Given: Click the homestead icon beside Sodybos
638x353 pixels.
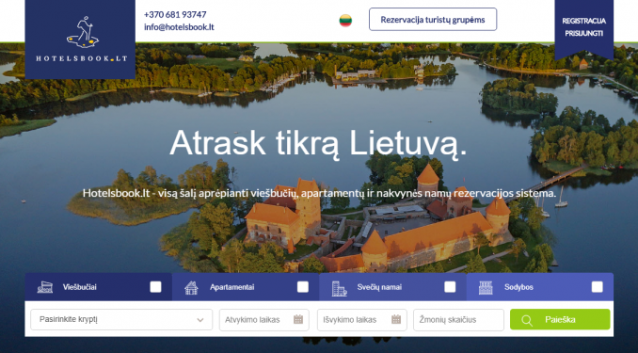Looking at the screenshot, I should click(486, 288).
